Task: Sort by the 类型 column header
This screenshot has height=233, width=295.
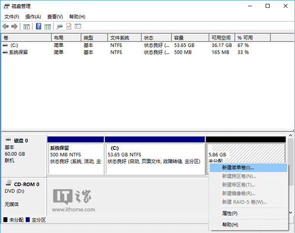Action: point(94,38)
